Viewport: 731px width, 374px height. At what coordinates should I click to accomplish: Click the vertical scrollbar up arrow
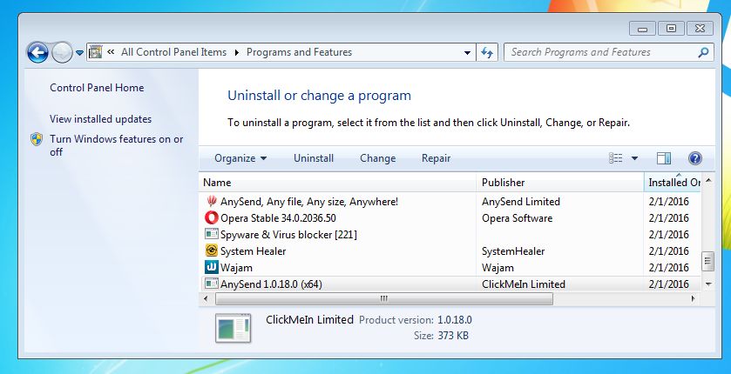pyautogui.click(x=708, y=180)
